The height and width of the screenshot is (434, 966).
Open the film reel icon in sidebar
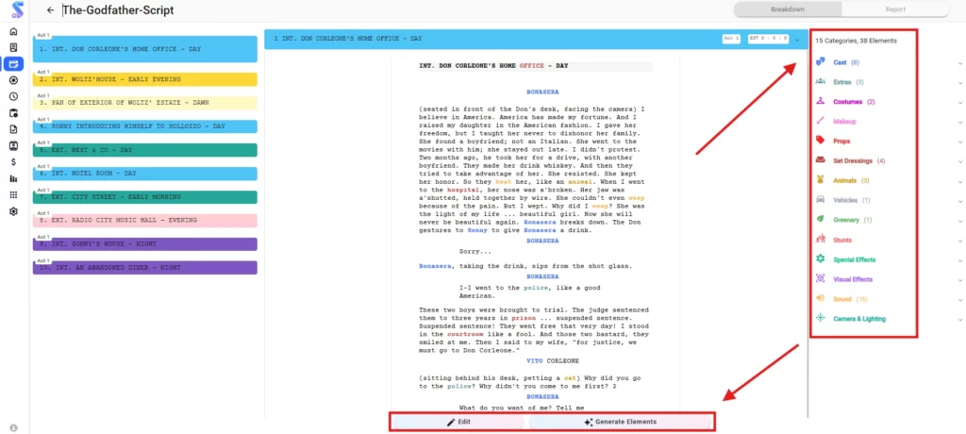click(x=13, y=80)
